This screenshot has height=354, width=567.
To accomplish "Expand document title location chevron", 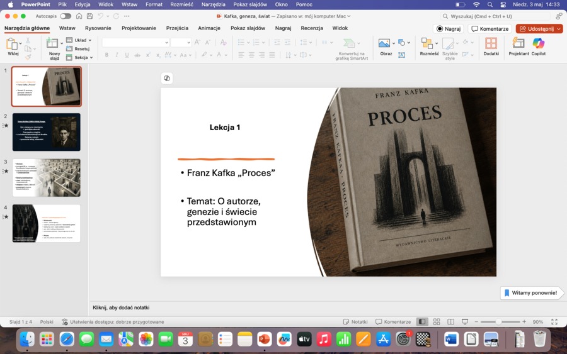I will point(348,16).
